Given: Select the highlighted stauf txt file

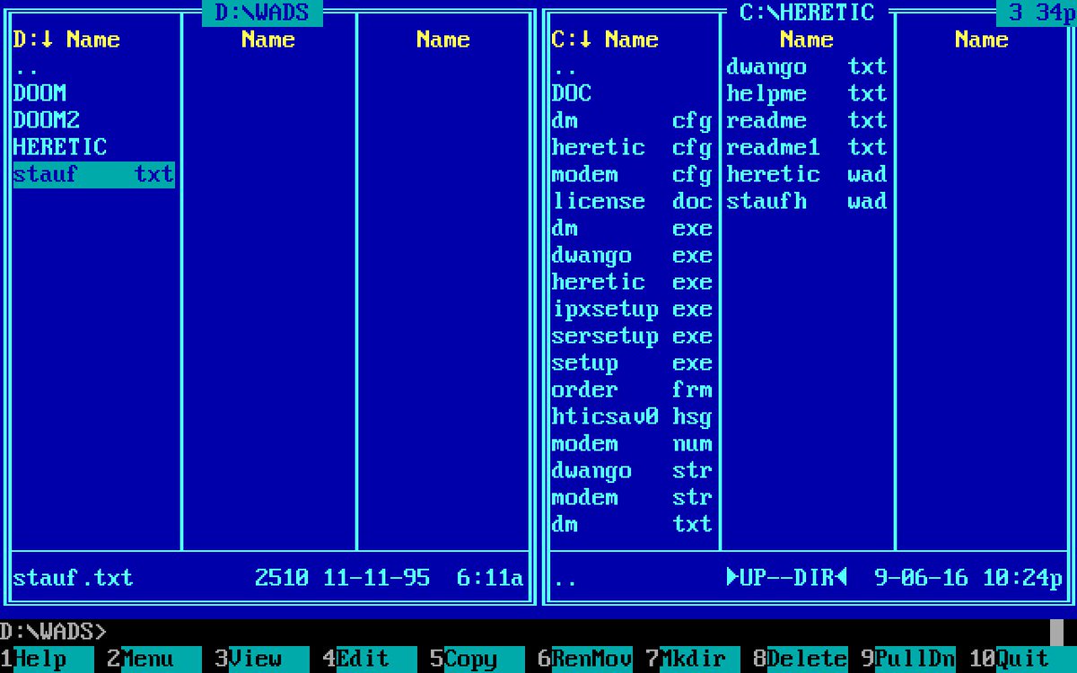Looking at the screenshot, I should (93, 174).
